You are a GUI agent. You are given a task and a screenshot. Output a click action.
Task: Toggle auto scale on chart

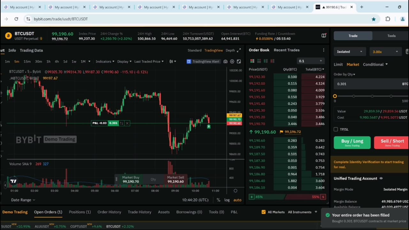[x=237, y=200]
